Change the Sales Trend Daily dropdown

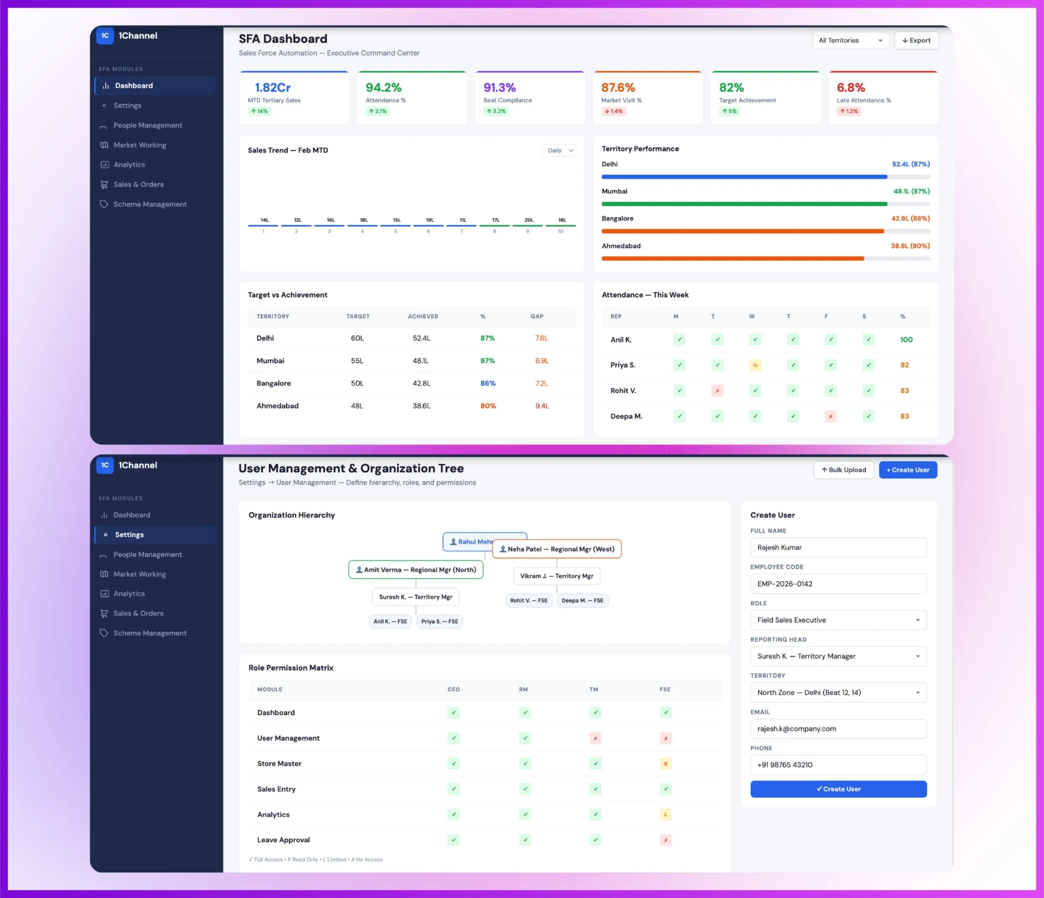[x=558, y=150]
